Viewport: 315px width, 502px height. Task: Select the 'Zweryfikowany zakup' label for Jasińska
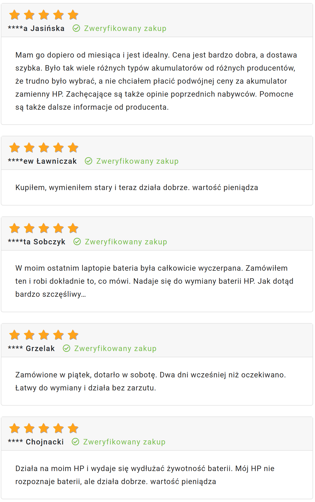click(x=125, y=29)
